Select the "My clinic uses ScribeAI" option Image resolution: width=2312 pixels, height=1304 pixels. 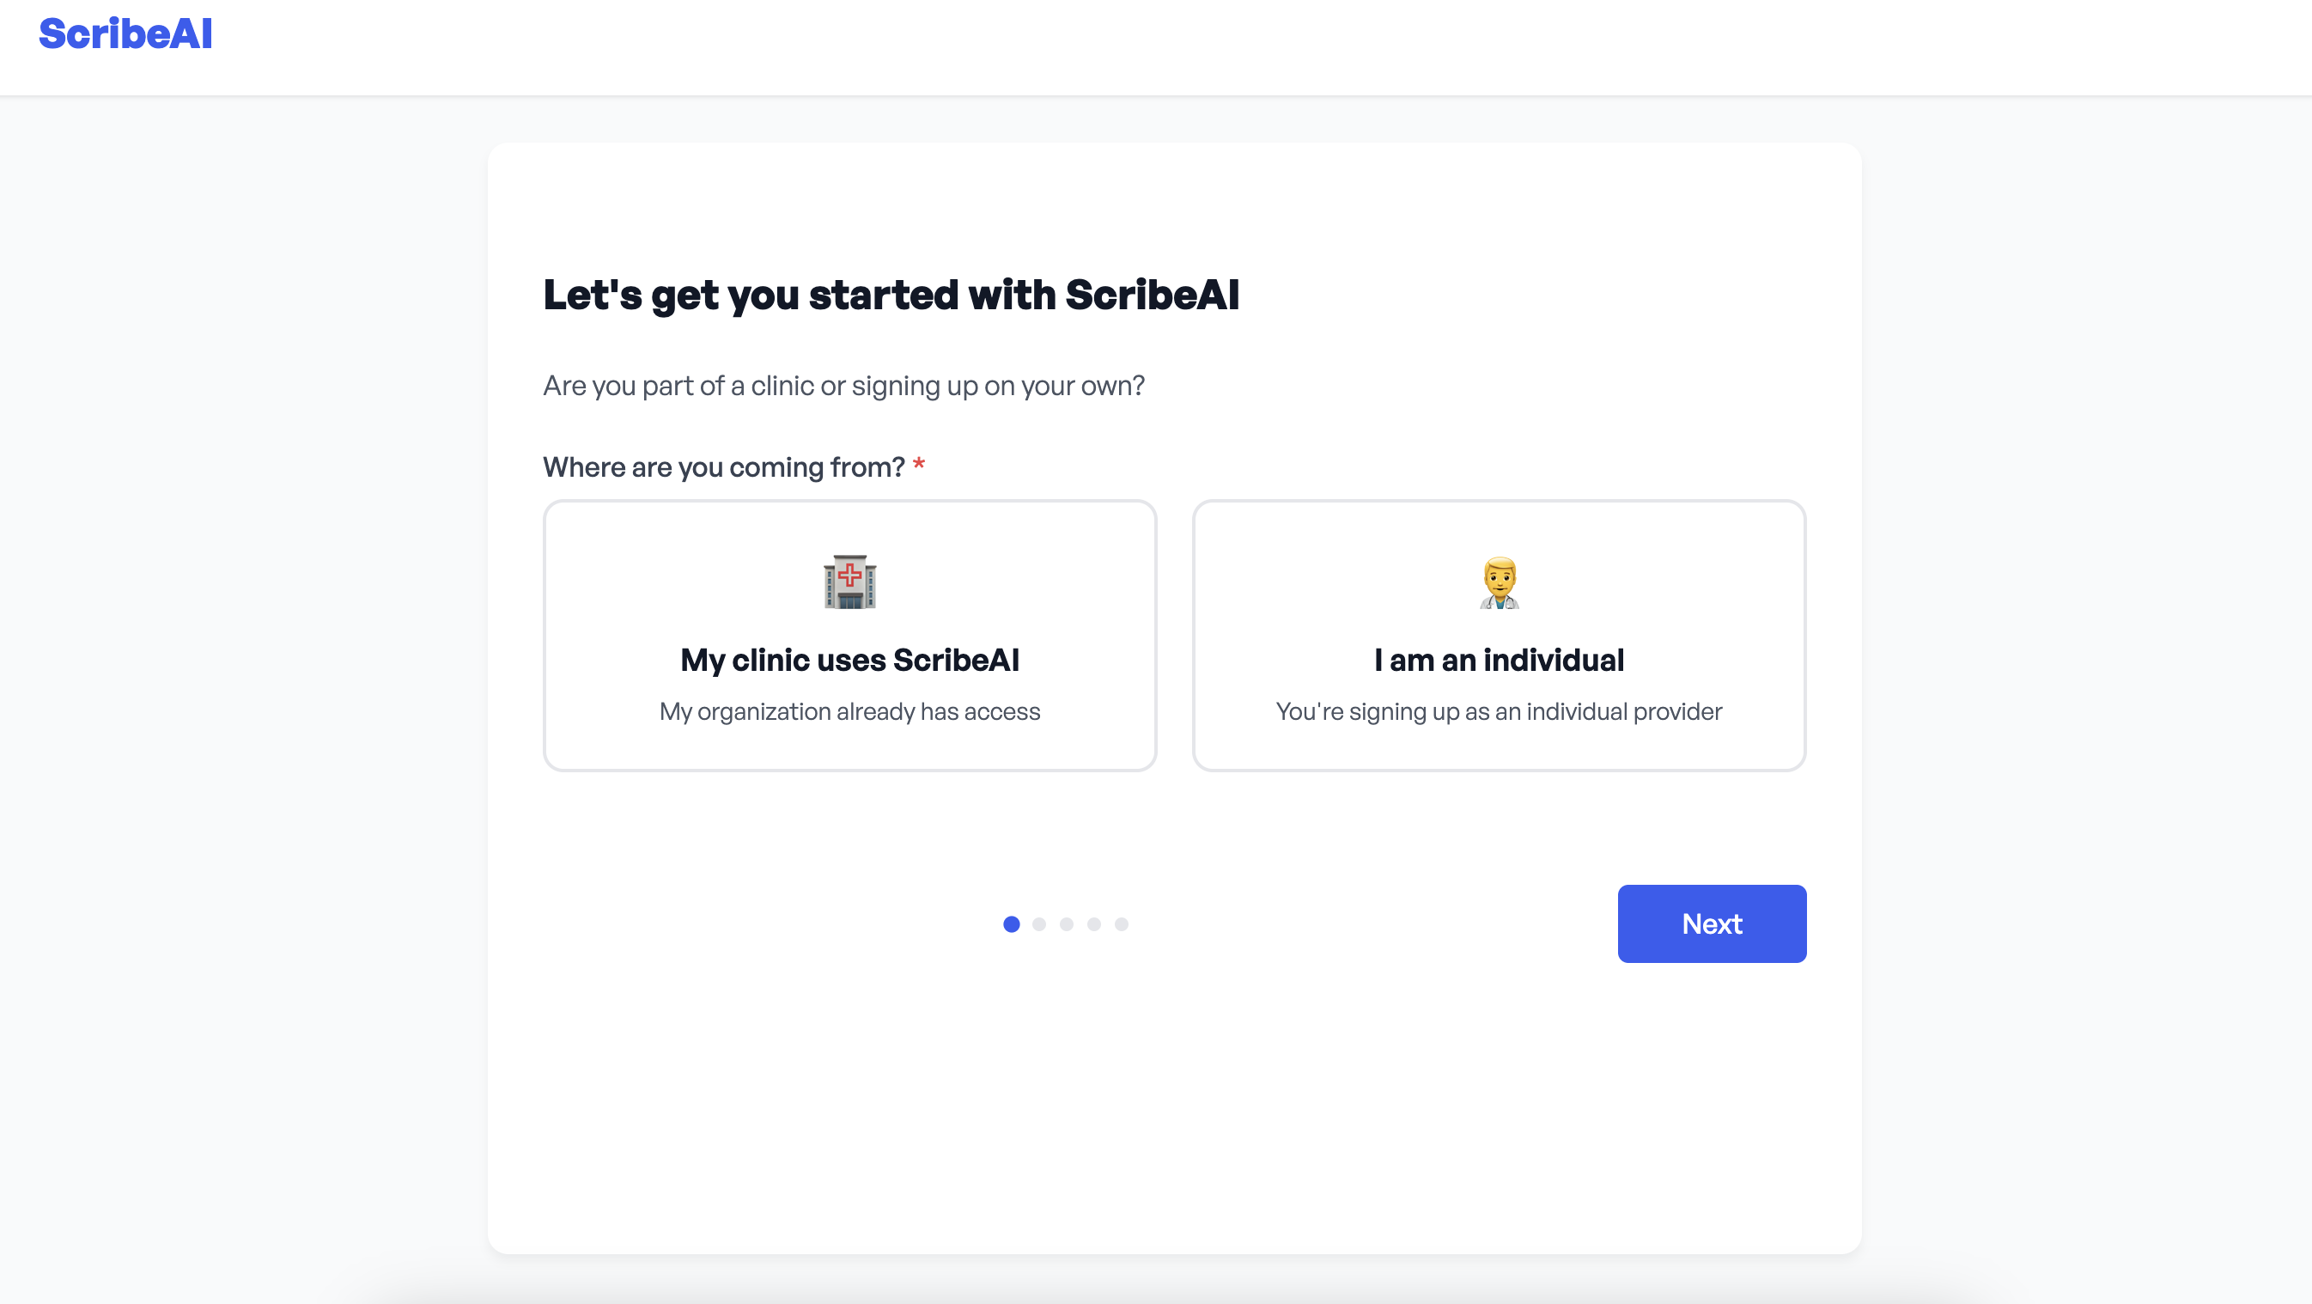pyautogui.click(x=849, y=660)
